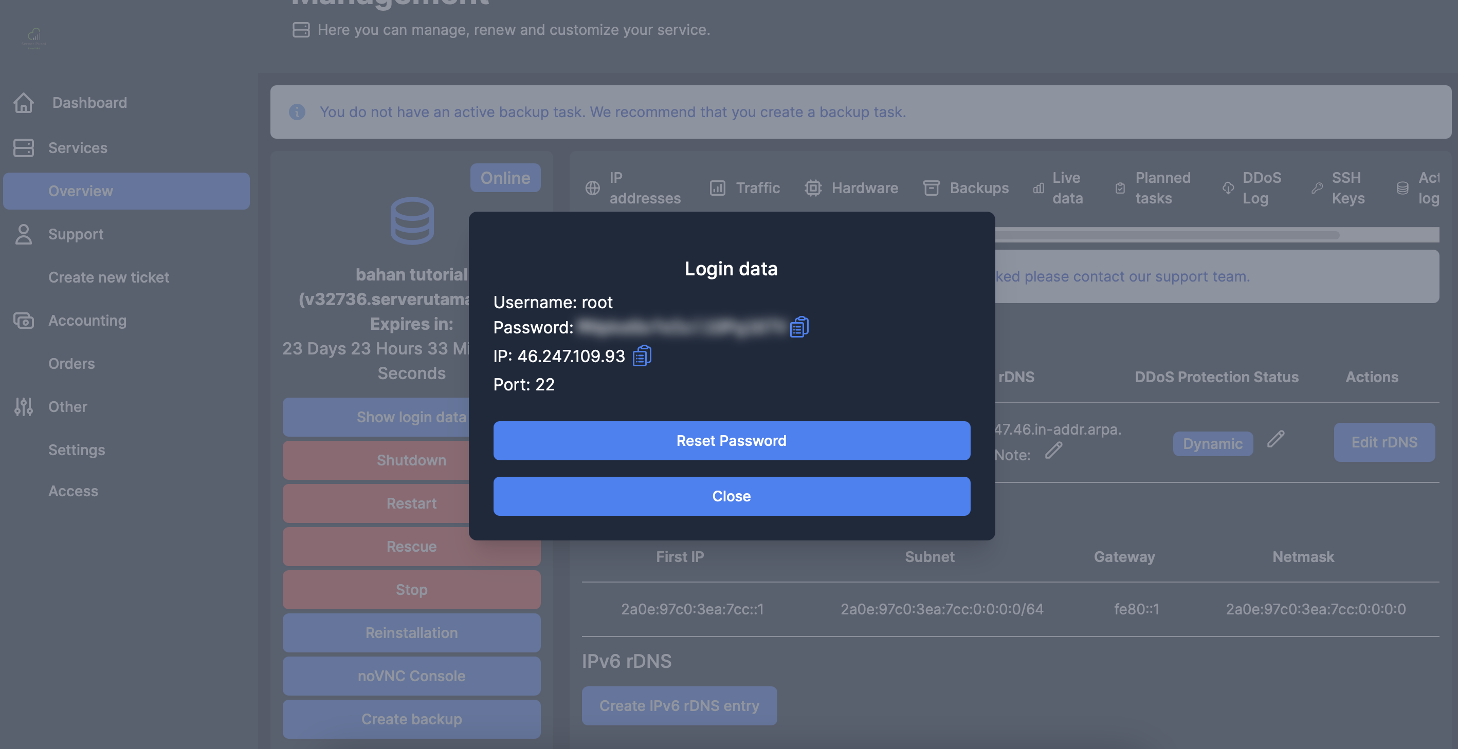Click the info icon in backup notice

(x=297, y=112)
